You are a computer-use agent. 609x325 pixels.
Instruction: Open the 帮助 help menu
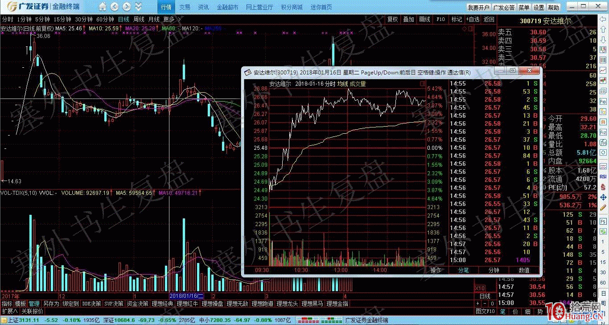(553, 8)
